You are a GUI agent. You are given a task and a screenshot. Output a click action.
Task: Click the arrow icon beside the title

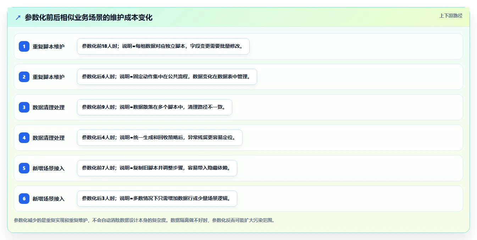[18, 17]
